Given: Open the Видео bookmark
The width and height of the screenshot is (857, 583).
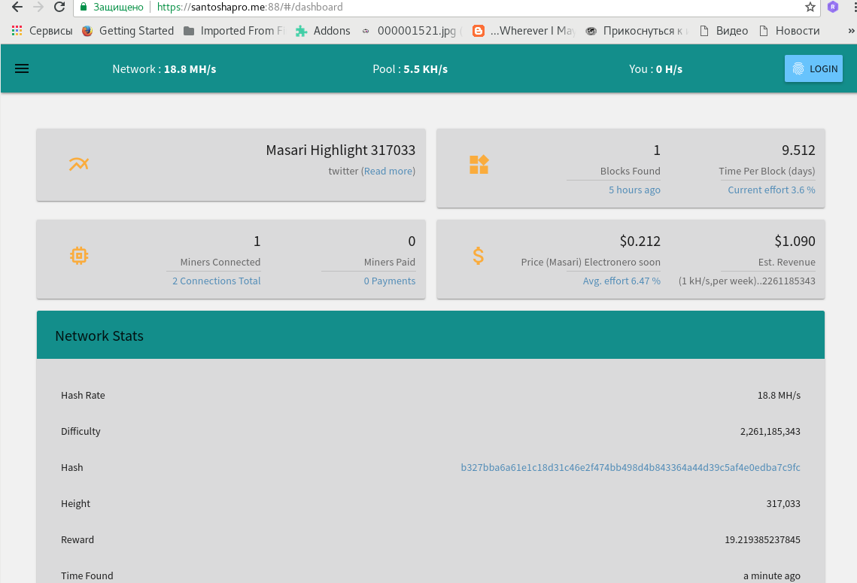Looking at the screenshot, I should pyautogui.click(x=724, y=31).
